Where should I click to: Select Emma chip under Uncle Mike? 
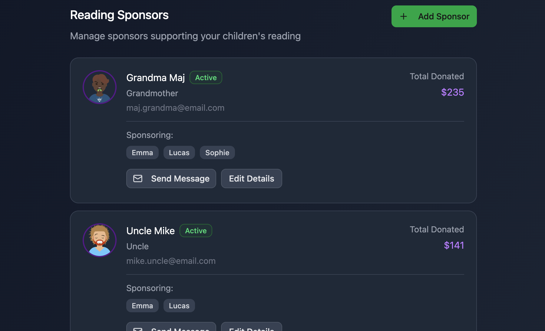pos(142,306)
